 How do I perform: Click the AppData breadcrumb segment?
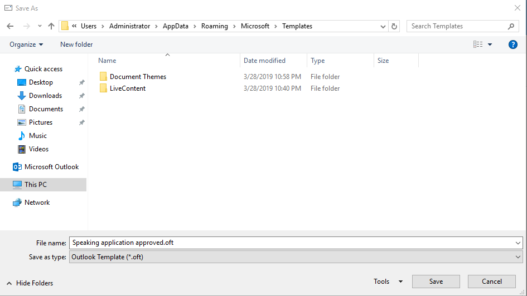(176, 26)
